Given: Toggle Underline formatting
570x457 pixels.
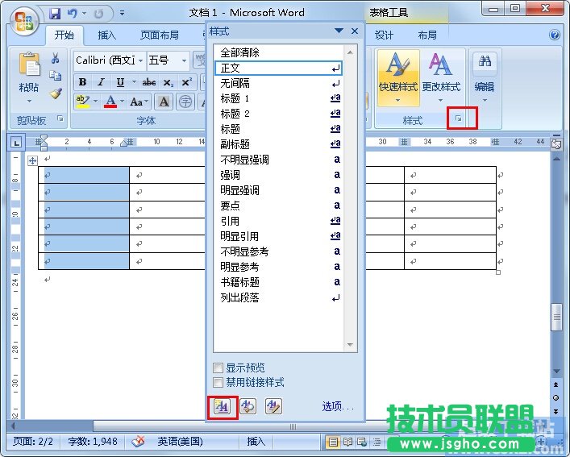Looking at the screenshot, I should (120, 82).
